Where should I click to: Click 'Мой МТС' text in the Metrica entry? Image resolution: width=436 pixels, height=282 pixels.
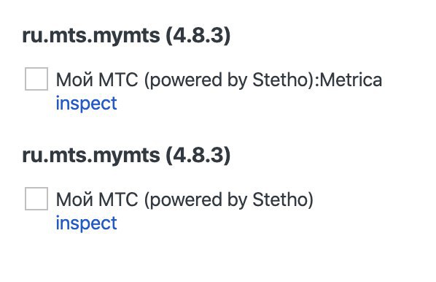(x=97, y=80)
